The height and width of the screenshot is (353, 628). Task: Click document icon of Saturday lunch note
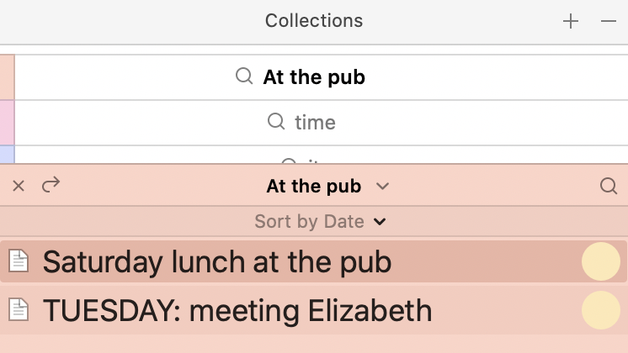(x=19, y=261)
